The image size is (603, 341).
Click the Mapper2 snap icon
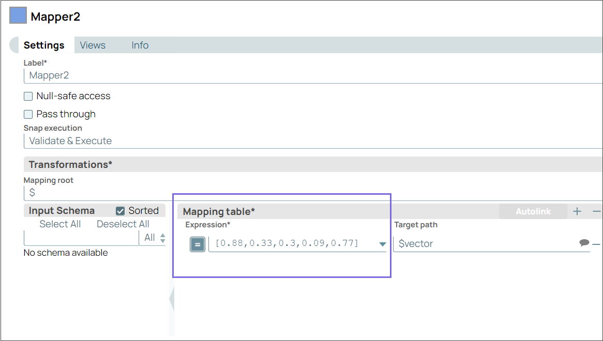(18, 15)
